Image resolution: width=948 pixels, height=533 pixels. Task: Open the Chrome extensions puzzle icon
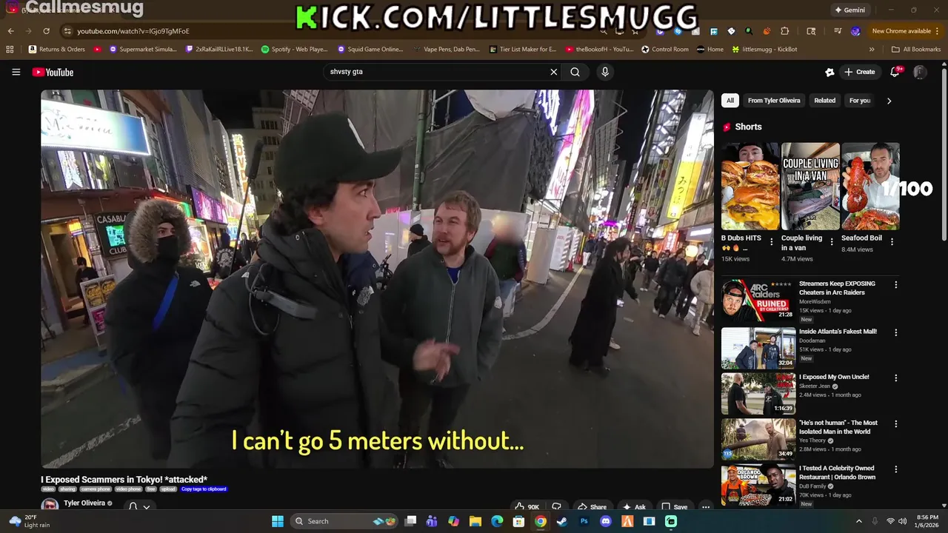click(x=785, y=31)
